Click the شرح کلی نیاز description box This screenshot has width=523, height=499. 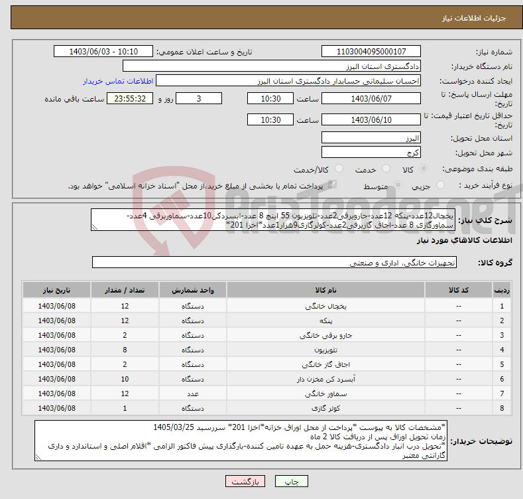[x=273, y=220]
